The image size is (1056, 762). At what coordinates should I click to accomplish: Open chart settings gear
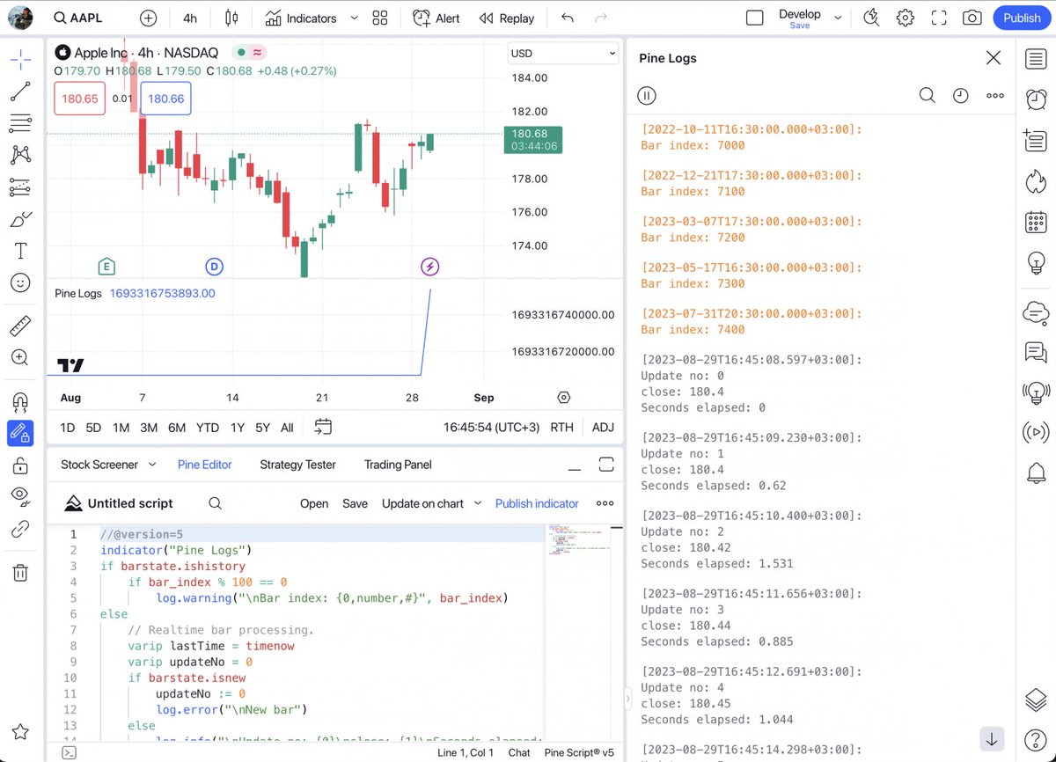coord(905,18)
